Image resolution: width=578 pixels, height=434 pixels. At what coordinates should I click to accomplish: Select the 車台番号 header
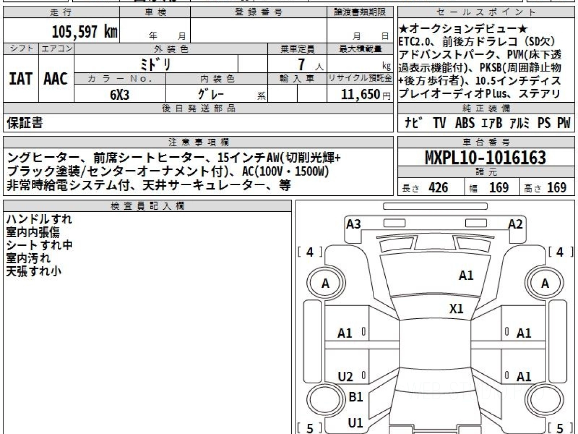pyautogui.click(x=486, y=142)
